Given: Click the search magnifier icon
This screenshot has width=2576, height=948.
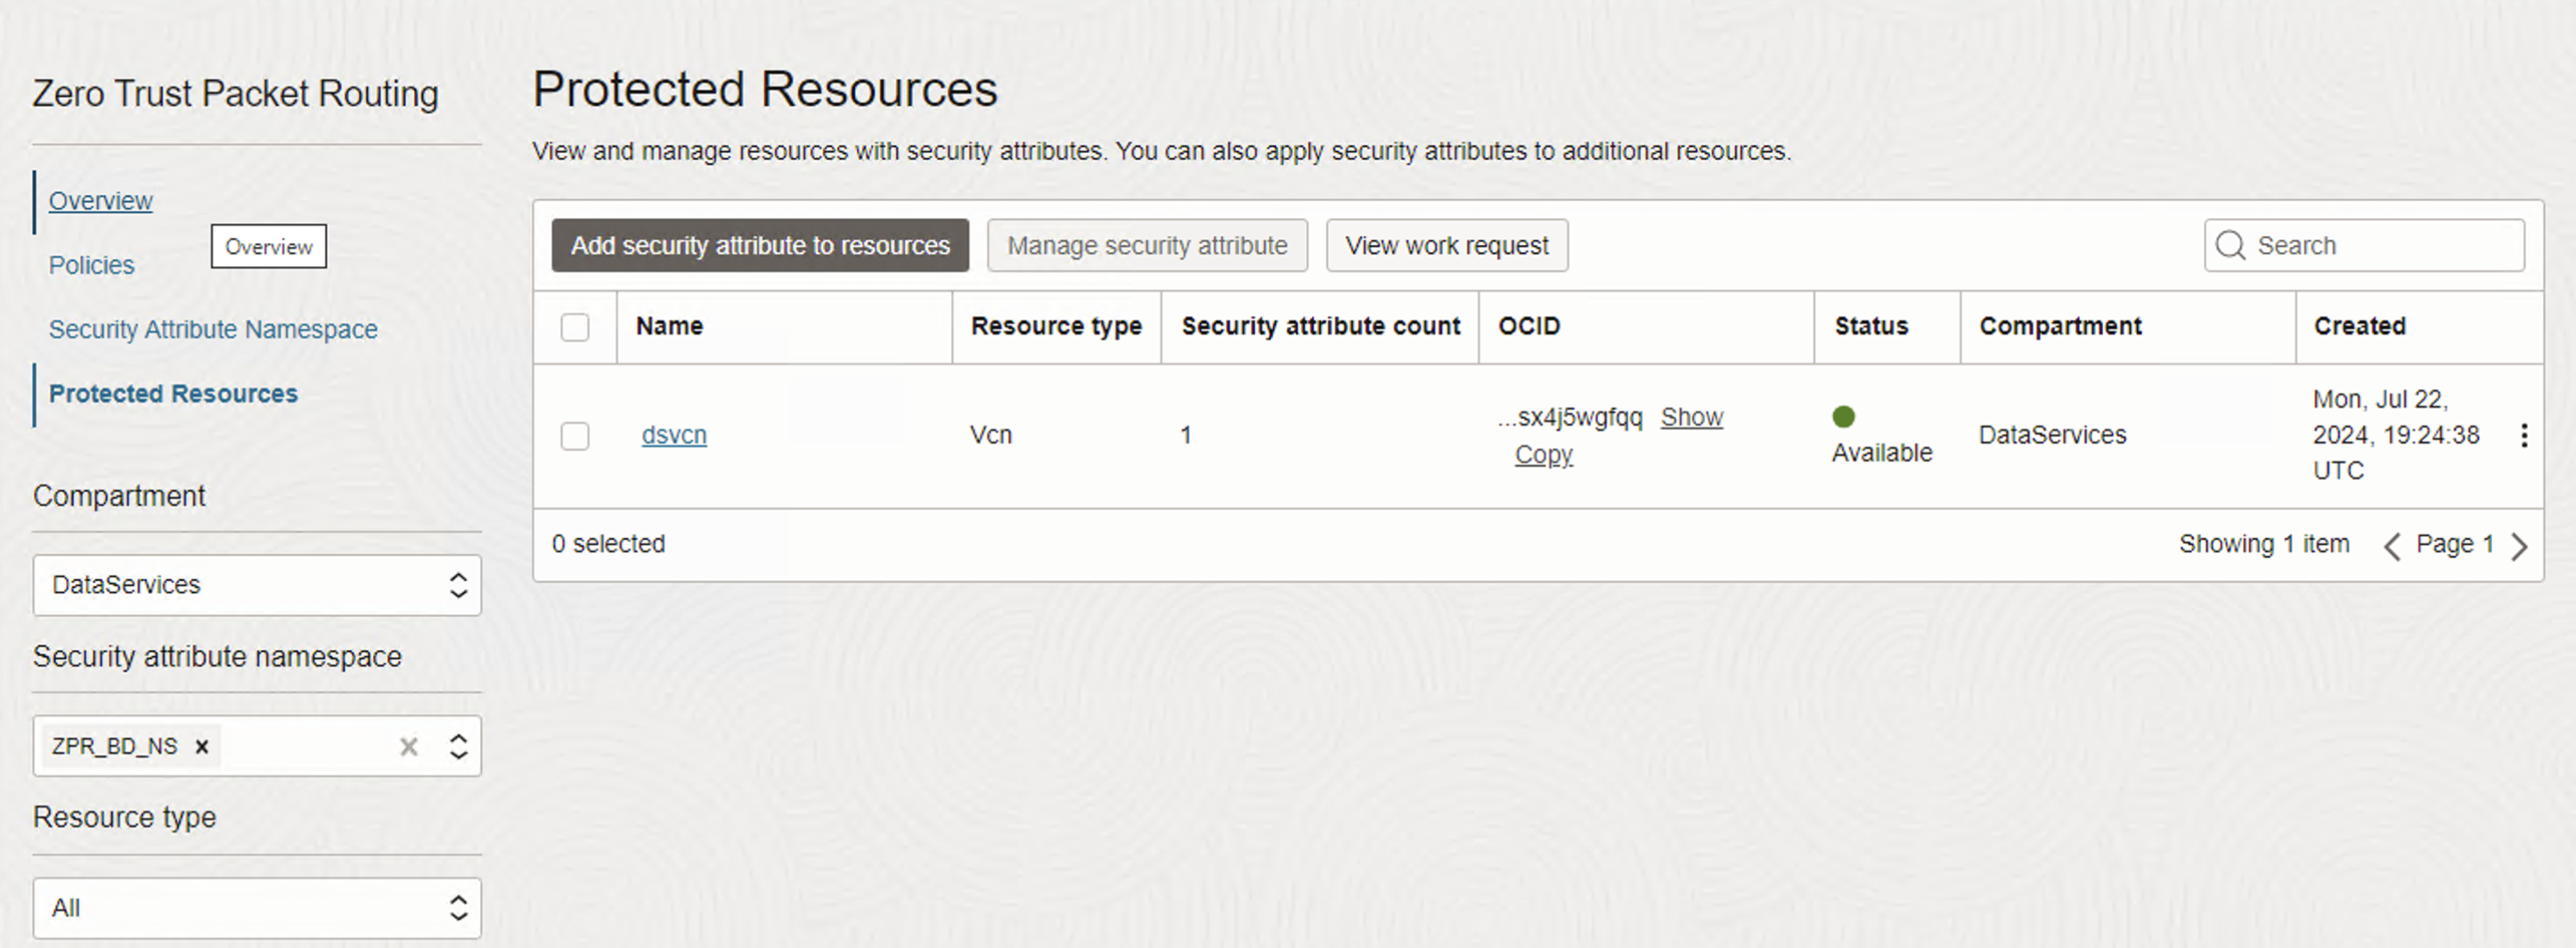Looking at the screenshot, I should [2230, 245].
